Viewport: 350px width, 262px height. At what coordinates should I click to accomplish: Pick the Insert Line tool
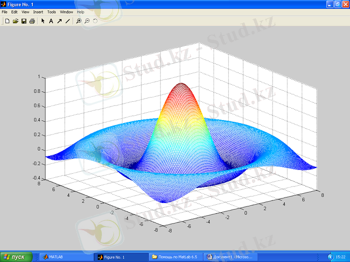click(67, 21)
